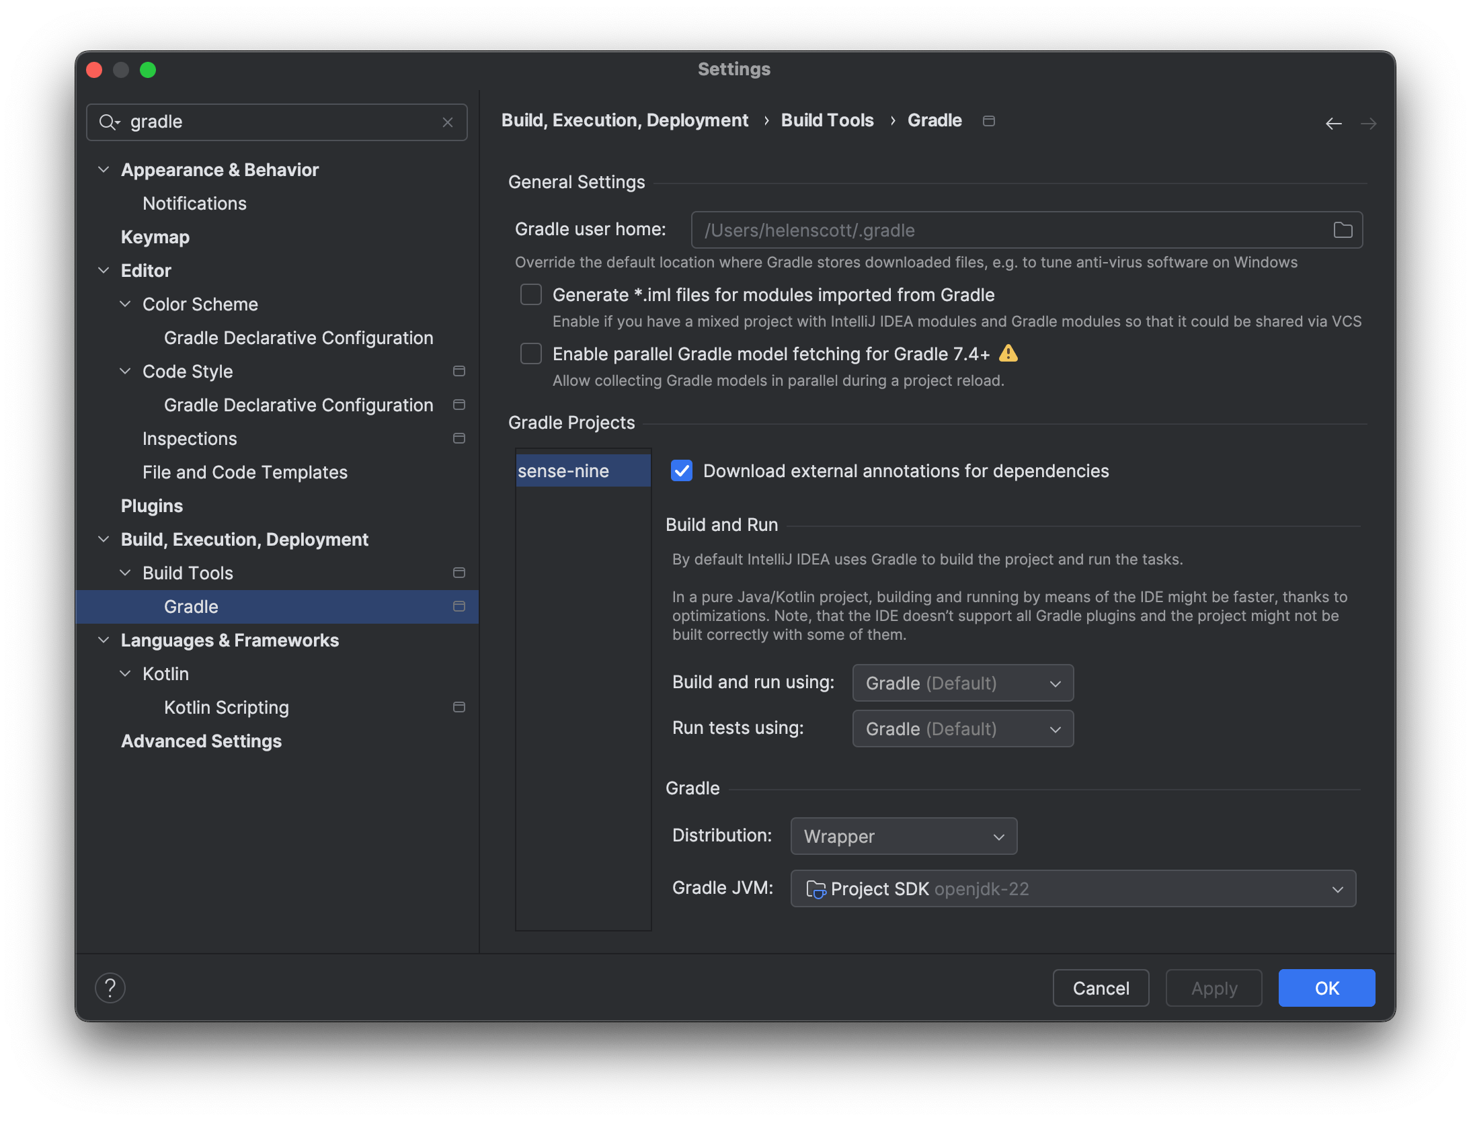Click the back navigation arrow
This screenshot has width=1471, height=1121.
[x=1333, y=124]
